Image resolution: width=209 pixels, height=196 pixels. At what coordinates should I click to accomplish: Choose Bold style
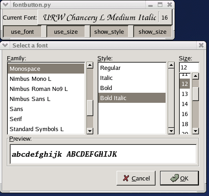(x=132, y=88)
